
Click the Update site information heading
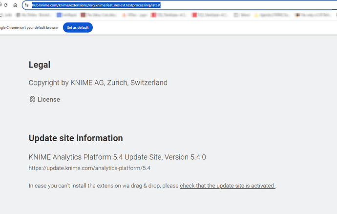tap(76, 138)
